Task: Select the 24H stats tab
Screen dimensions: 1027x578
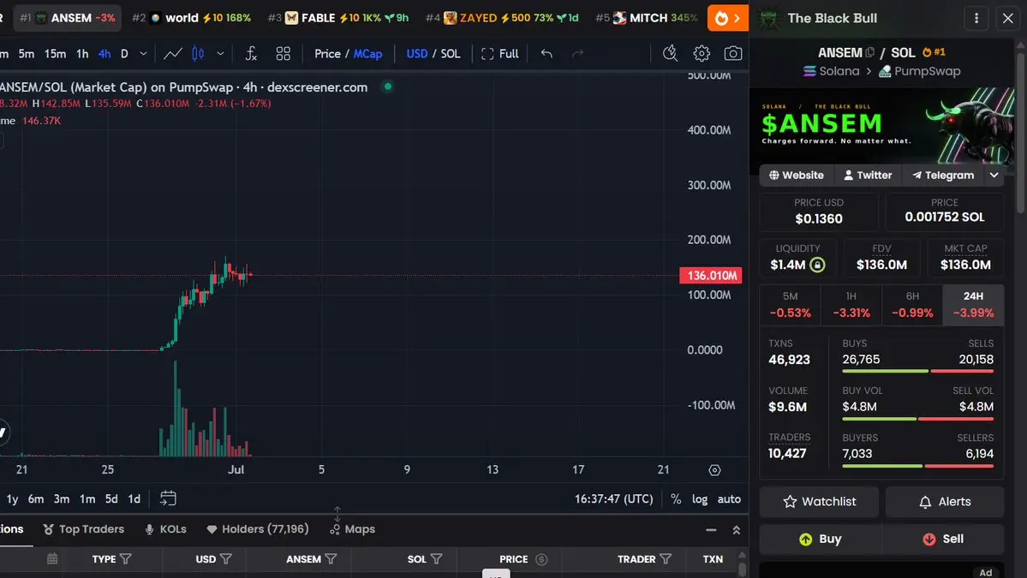Action: coord(973,305)
